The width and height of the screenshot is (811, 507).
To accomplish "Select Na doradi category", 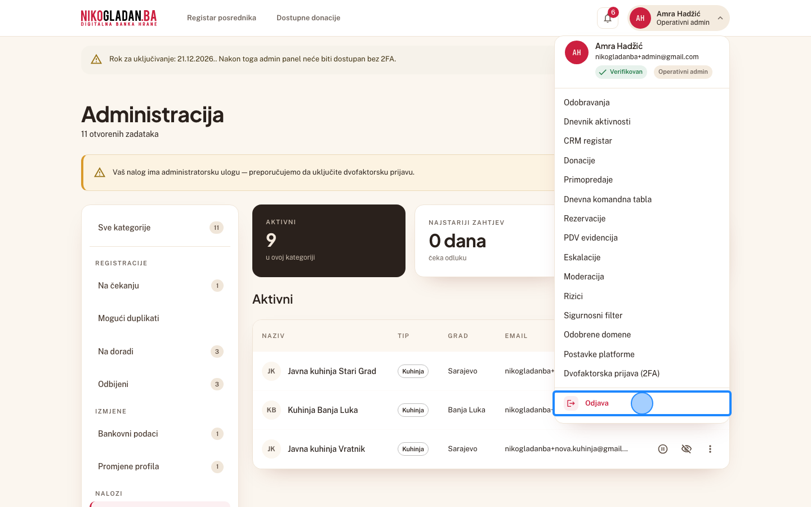I will click(x=160, y=352).
